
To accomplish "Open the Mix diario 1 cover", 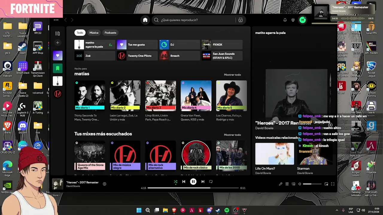I will click(x=90, y=96).
